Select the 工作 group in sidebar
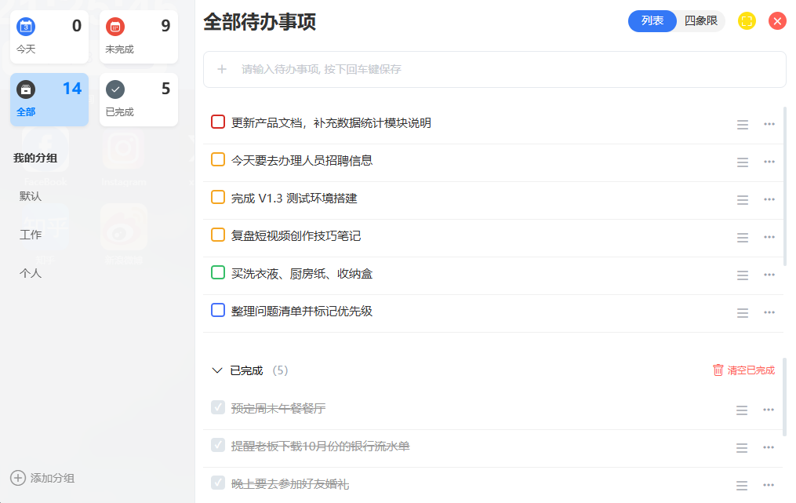796x503 pixels. [x=31, y=235]
